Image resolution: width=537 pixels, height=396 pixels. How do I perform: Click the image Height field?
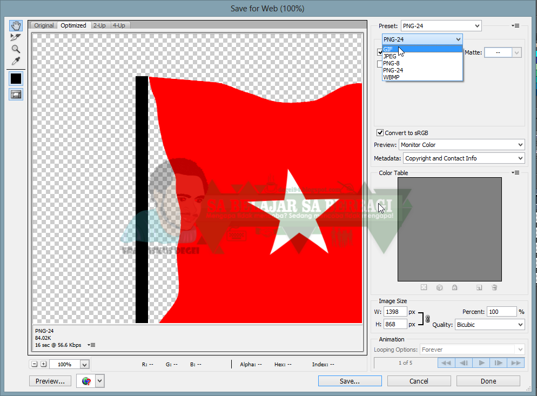coord(395,324)
